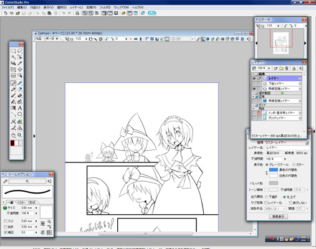Open the 減色手法 dropdown
This screenshot has height=249, width=316.
[x=275, y=209]
